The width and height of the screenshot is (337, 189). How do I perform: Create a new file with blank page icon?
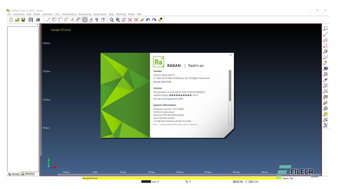coord(11,20)
